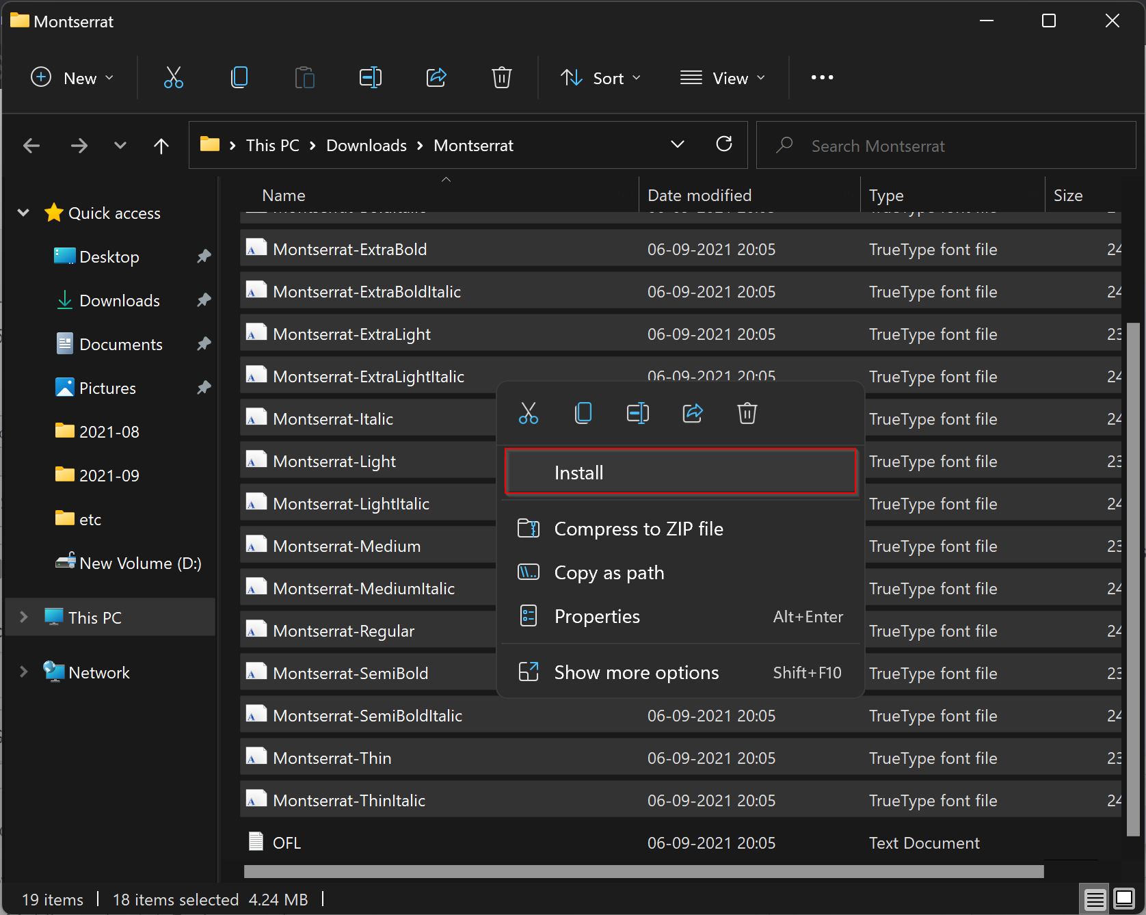This screenshot has width=1146, height=915.
Task: Open the View dropdown menu
Action: tap(723, 78)
